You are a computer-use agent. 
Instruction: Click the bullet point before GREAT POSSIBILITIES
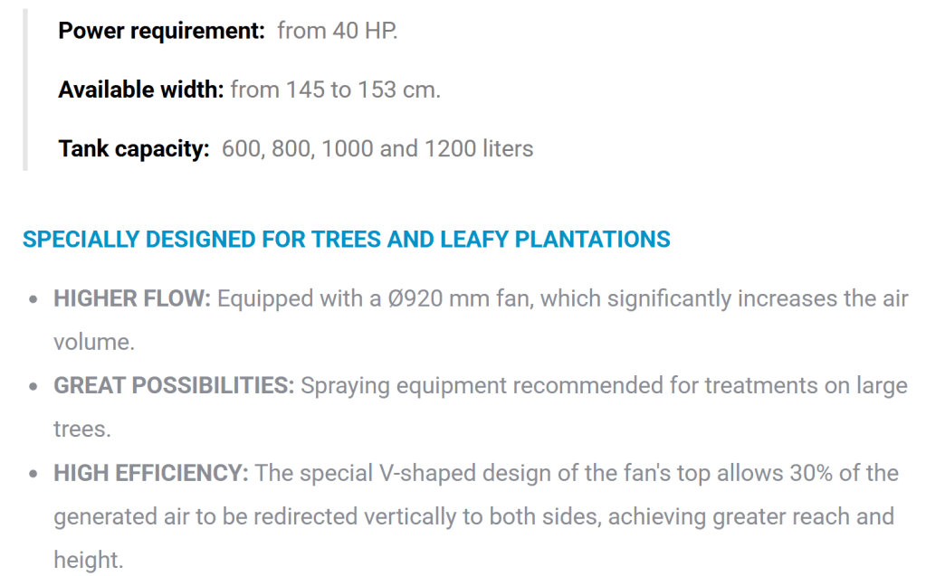click(x=33, y=387)
